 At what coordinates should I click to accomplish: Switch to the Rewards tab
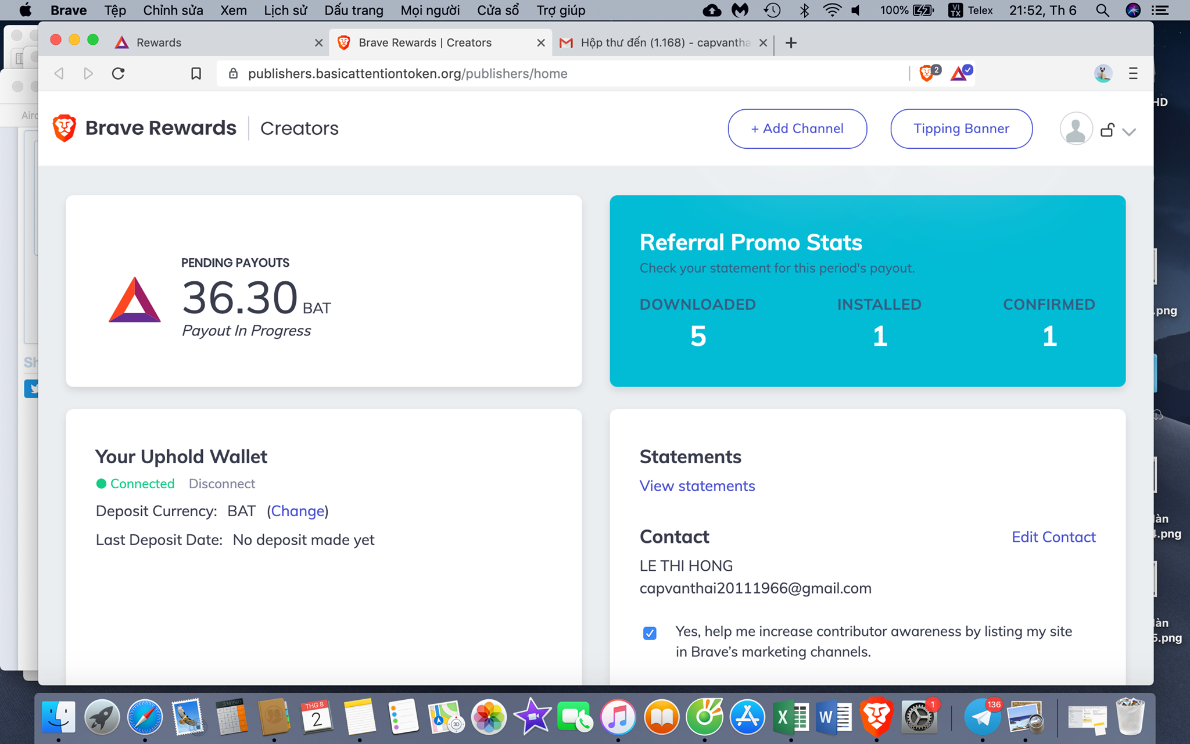tap(159, 42)
